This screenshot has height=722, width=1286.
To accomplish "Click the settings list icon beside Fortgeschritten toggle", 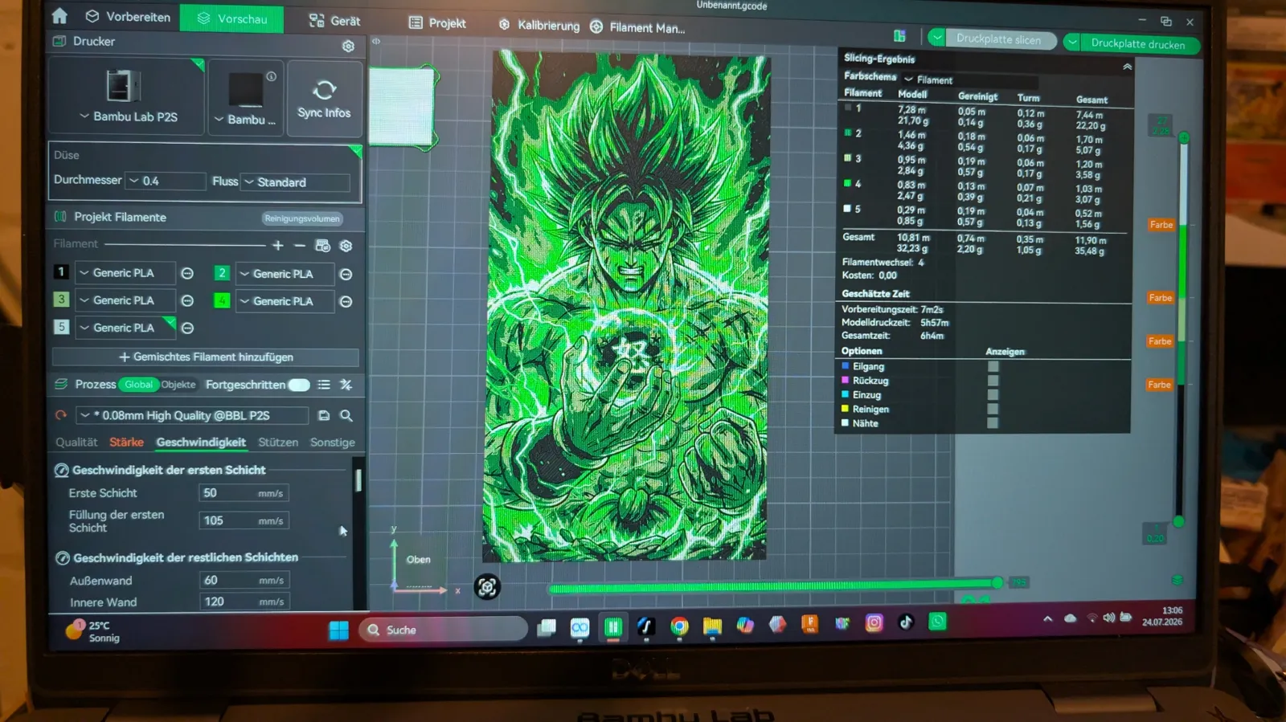I will tap(324, 385).
